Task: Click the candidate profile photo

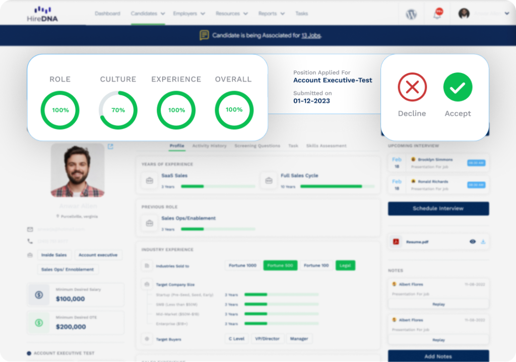Action: [x=78, y=170]
